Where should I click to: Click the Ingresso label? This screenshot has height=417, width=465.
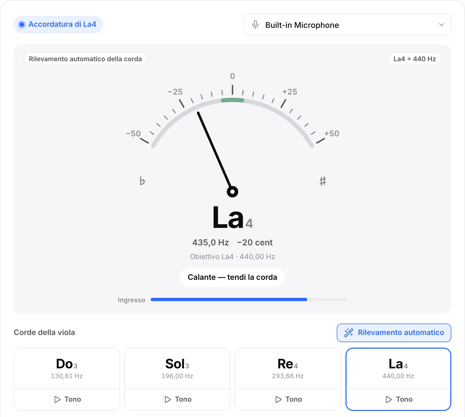click(132, 300)
